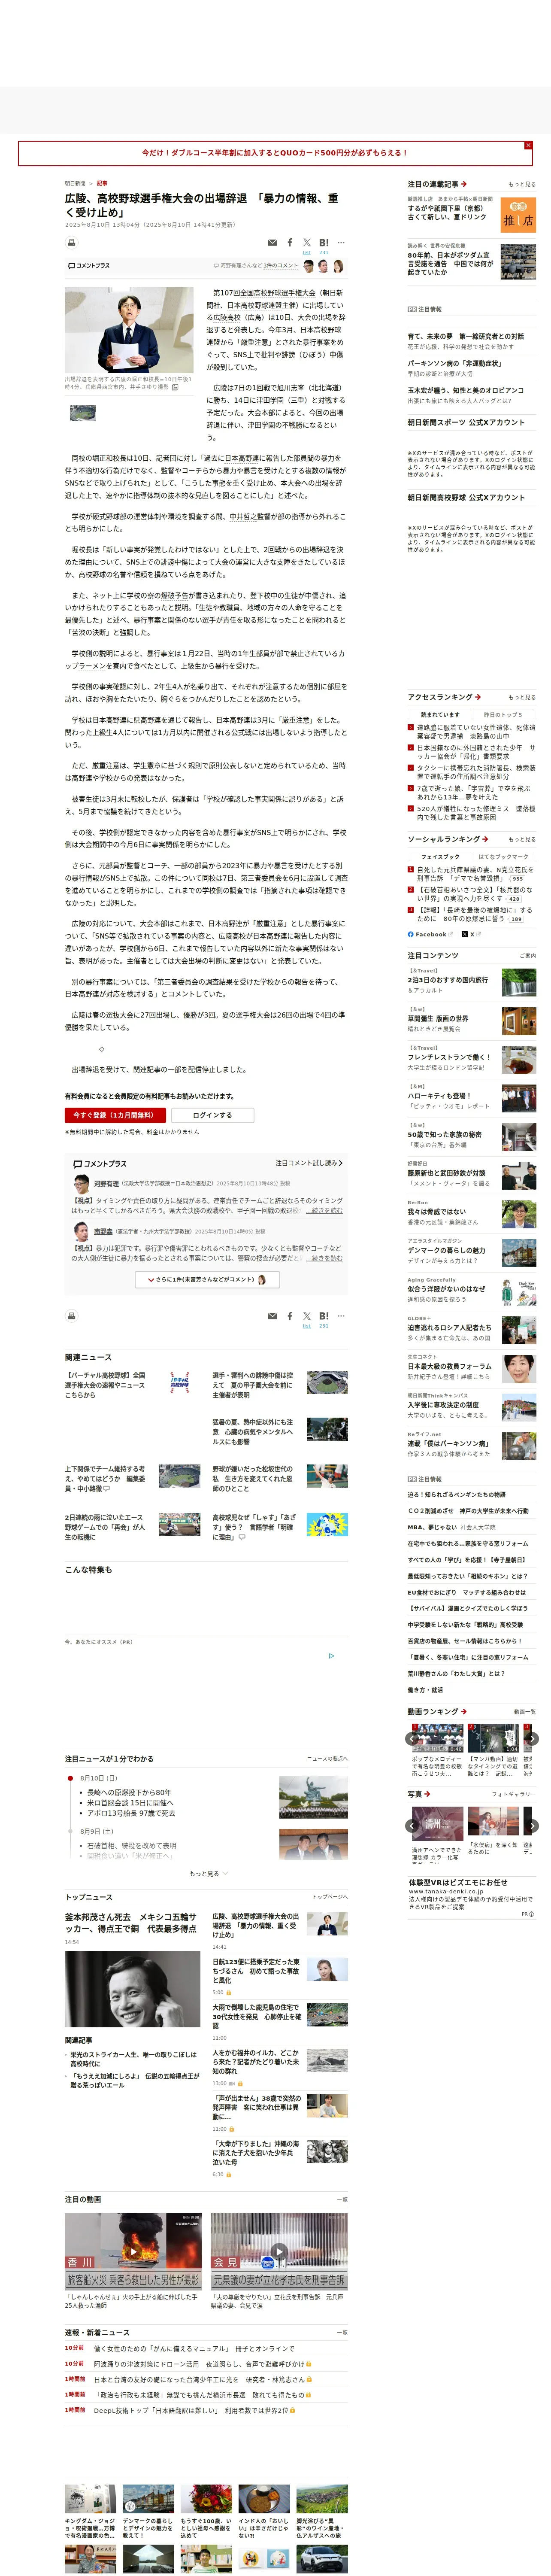Click もっと見る beside ソーシャルランキング
Screen dimensions: 551x2576
(522, 839)
